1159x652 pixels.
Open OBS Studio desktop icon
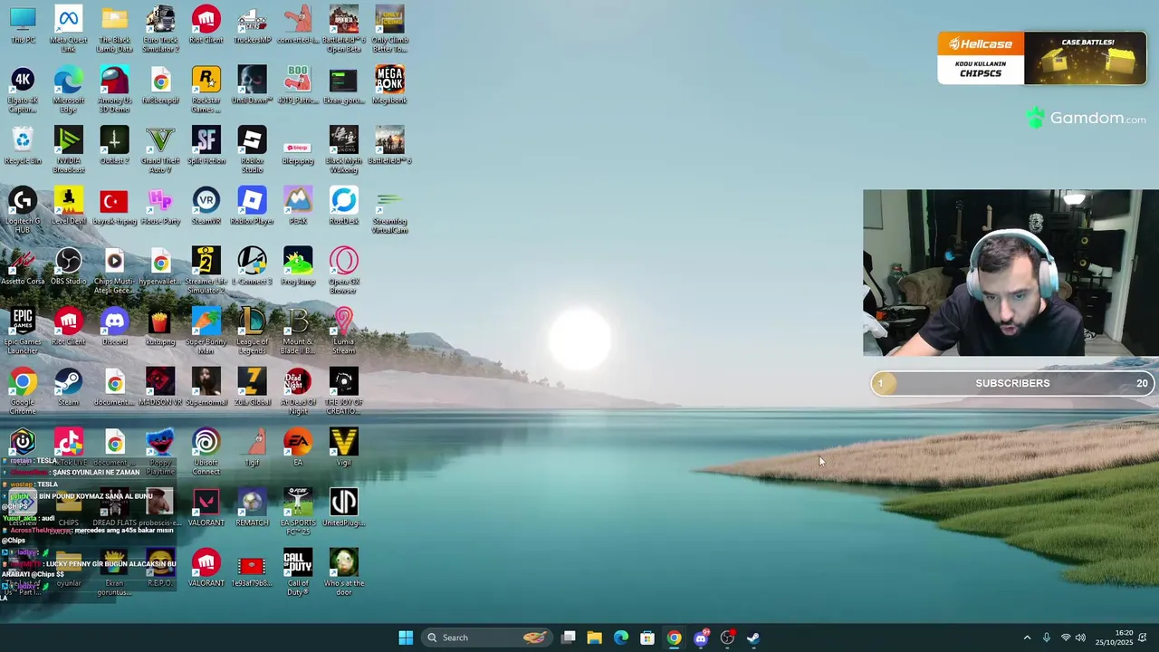(x=69, y=267)
